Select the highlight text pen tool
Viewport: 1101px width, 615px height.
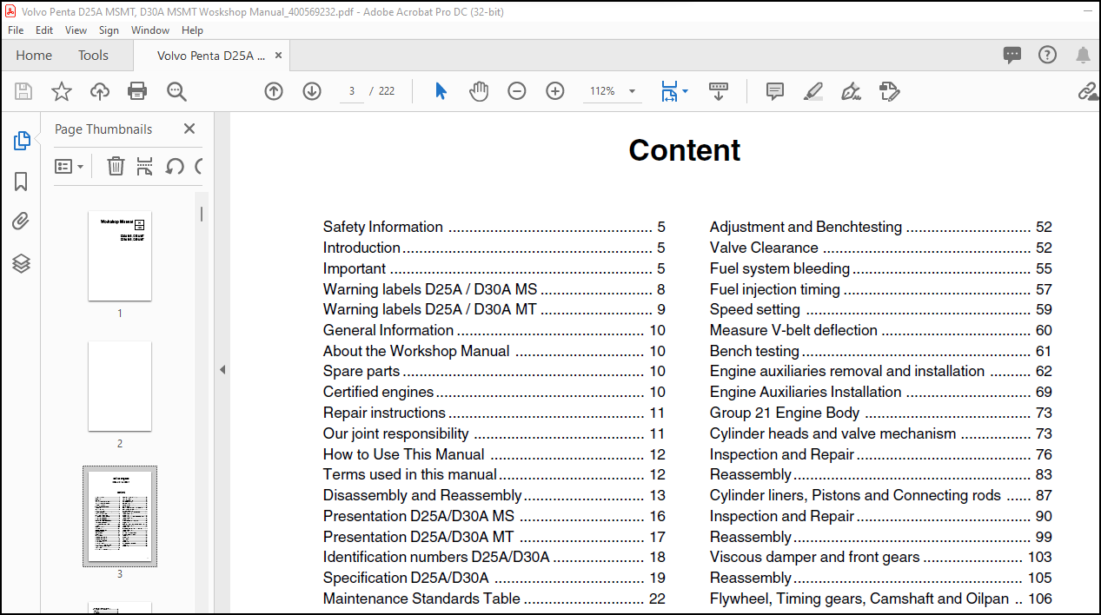click(813, 91)
